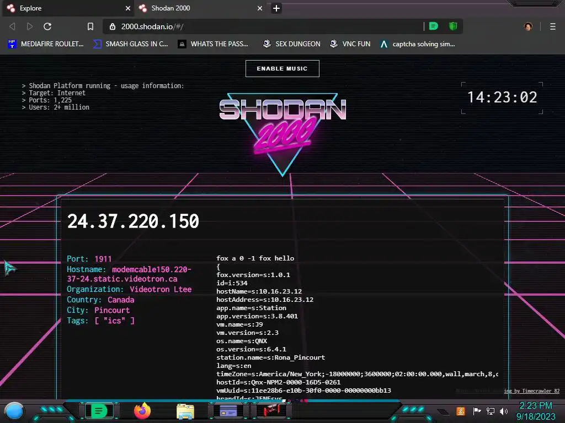Click the browser forward arrow

[x=30, y=26]
